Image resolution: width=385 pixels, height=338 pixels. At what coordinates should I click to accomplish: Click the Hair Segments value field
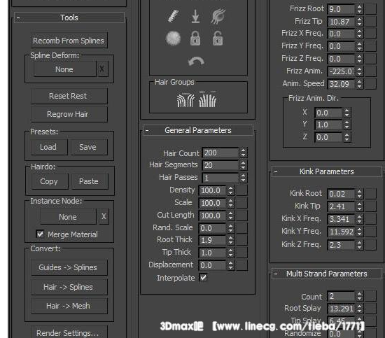[220, 165]
